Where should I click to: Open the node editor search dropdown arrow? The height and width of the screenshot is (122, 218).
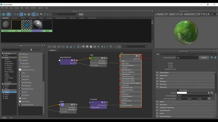point(146,47)
